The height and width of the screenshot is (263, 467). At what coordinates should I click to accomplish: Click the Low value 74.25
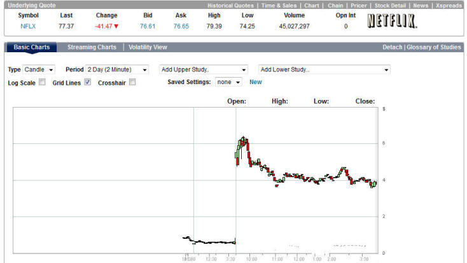tap(247, 26)
